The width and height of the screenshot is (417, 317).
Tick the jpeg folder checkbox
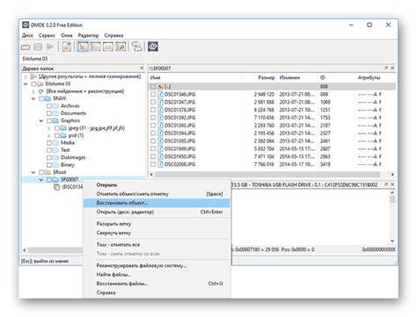point(57,128)
